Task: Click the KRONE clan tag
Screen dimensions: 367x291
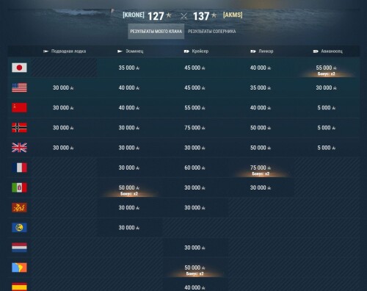Action: [x=134, y=15]
